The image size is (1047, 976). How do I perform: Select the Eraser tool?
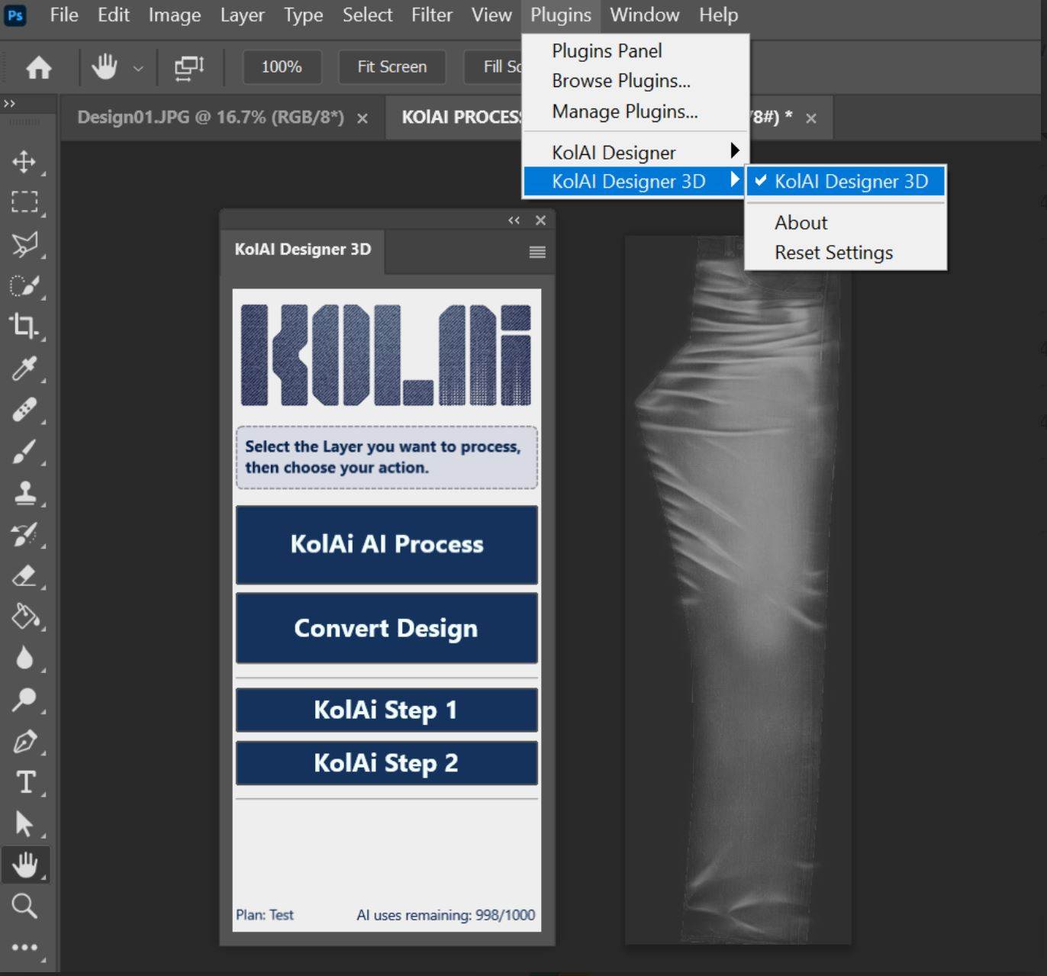tap(26, 575)
